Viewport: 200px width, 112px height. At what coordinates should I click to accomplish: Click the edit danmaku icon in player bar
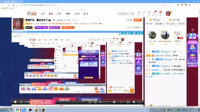pos(90,102)
